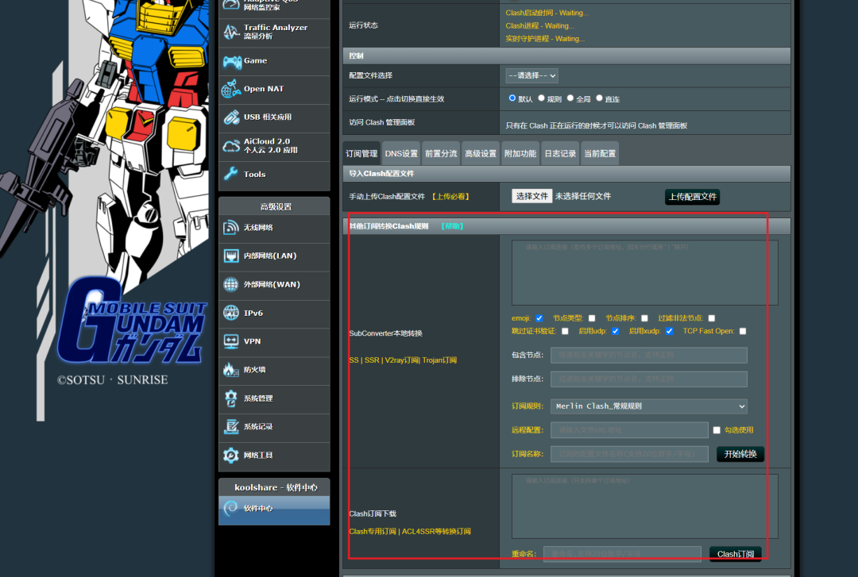Click the IPv6 icon

[231, 313]
